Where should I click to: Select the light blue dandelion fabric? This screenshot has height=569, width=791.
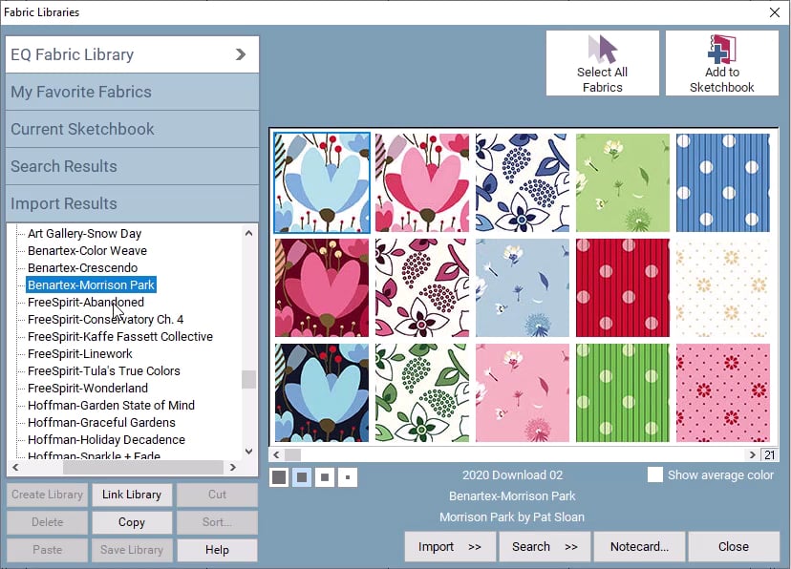(x=523, y=287)
